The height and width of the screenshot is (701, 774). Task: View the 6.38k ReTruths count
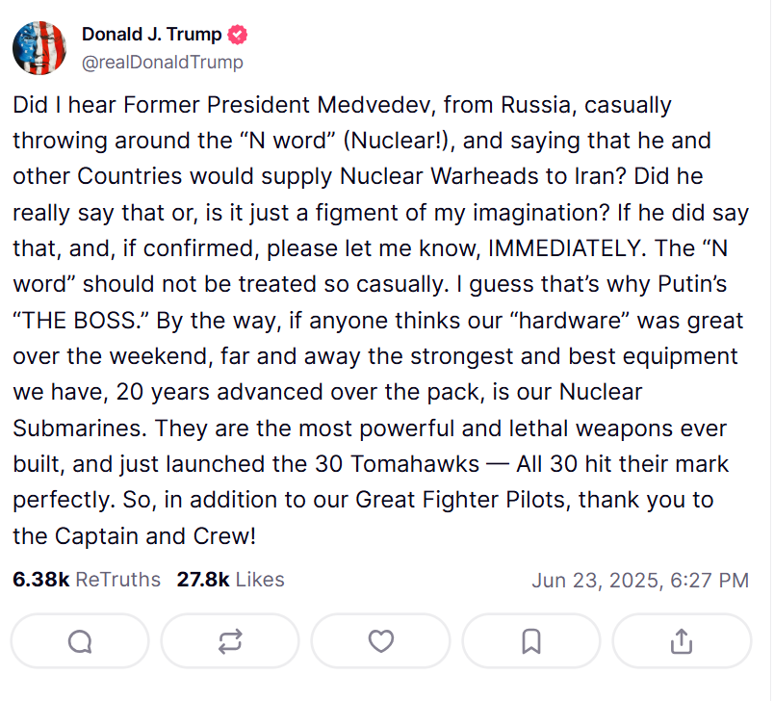tap(41, 580)
